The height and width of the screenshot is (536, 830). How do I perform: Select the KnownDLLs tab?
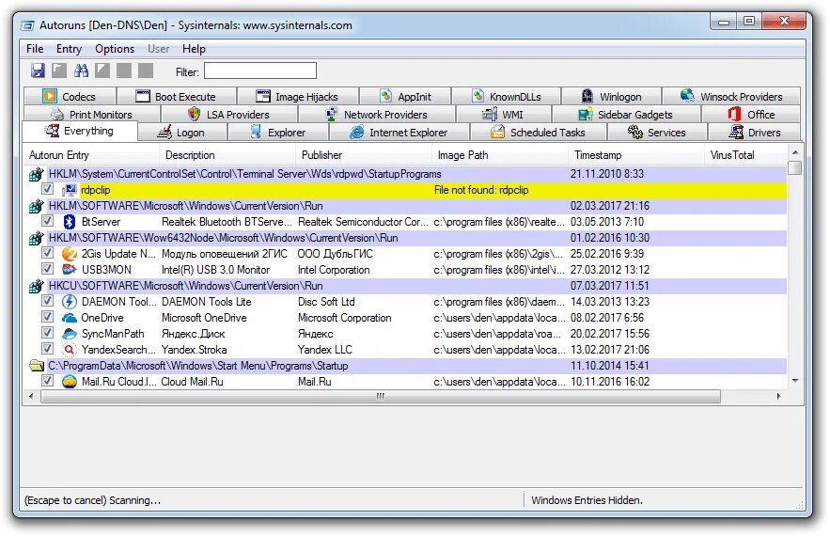pos(506,97)
